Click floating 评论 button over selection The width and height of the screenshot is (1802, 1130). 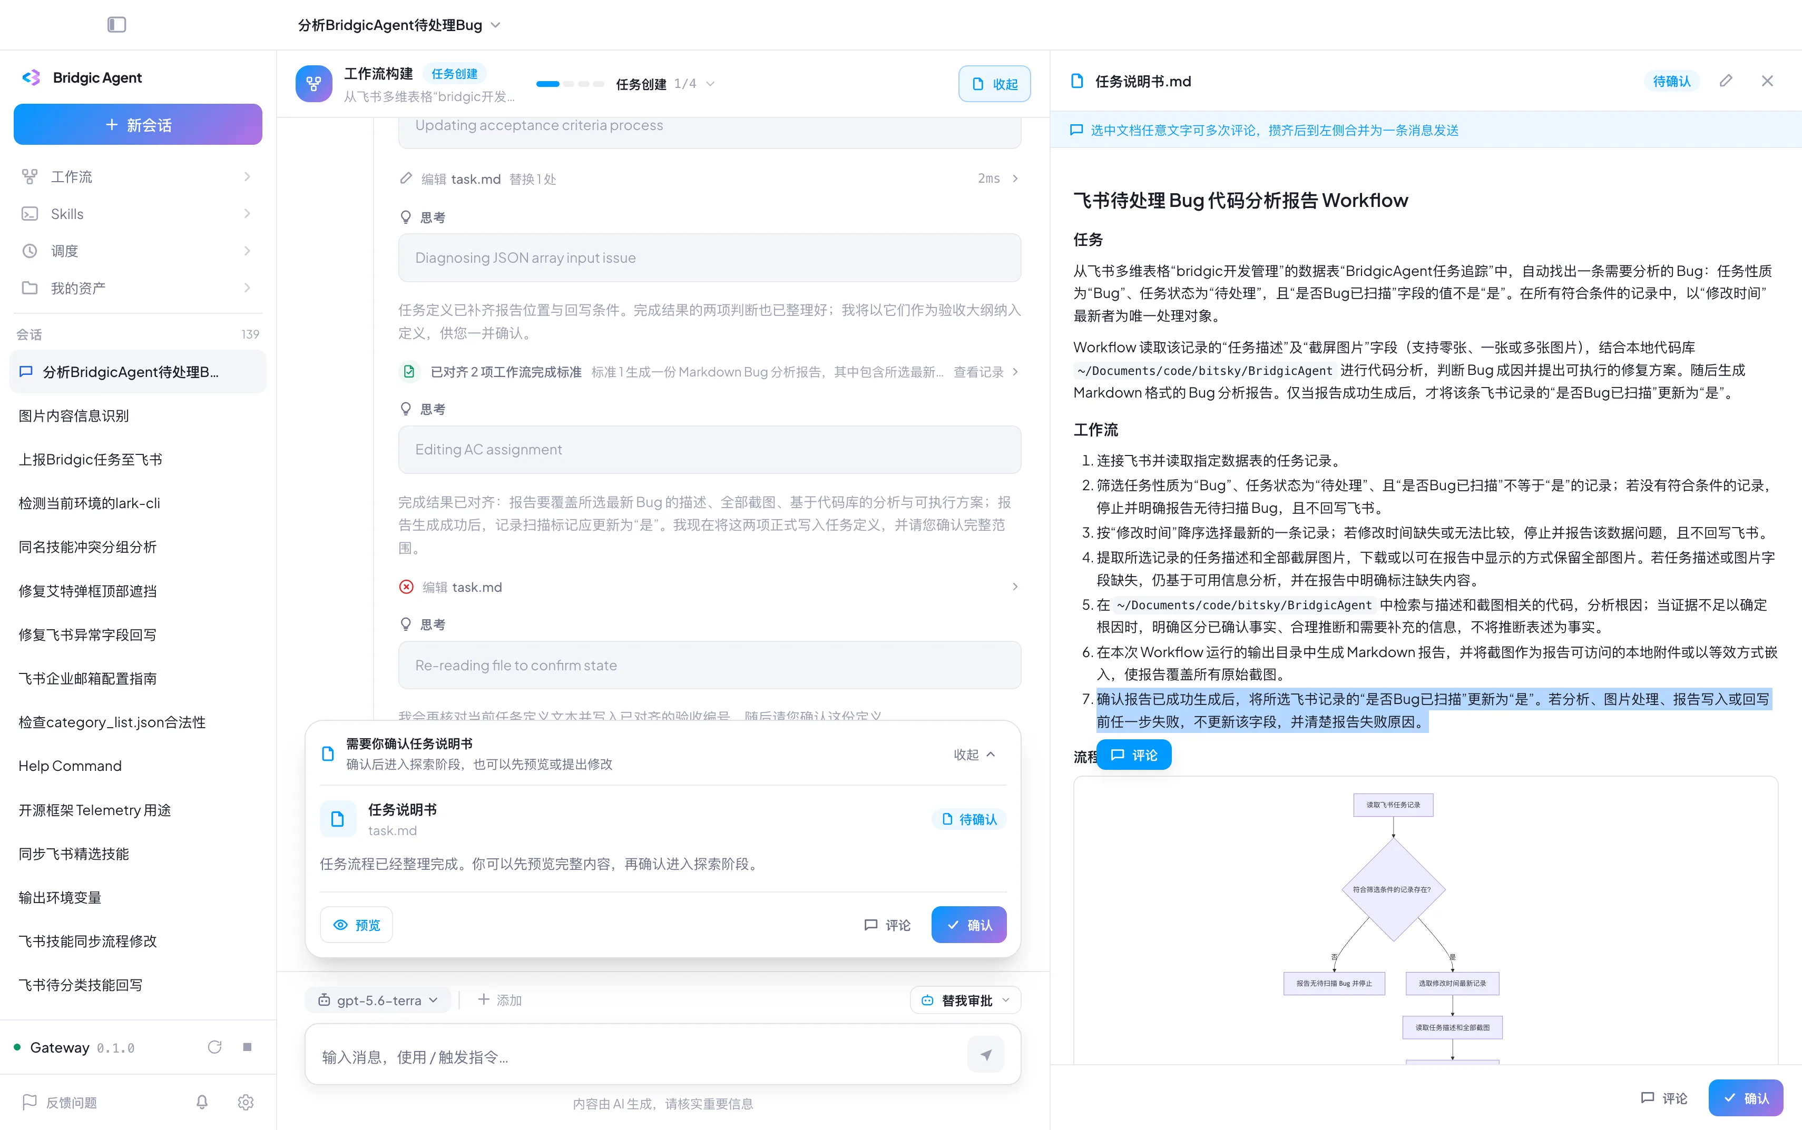(1134, 756)
